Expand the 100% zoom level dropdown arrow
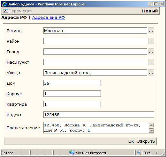This screenshot has height=157, width=166. (156, 153)
